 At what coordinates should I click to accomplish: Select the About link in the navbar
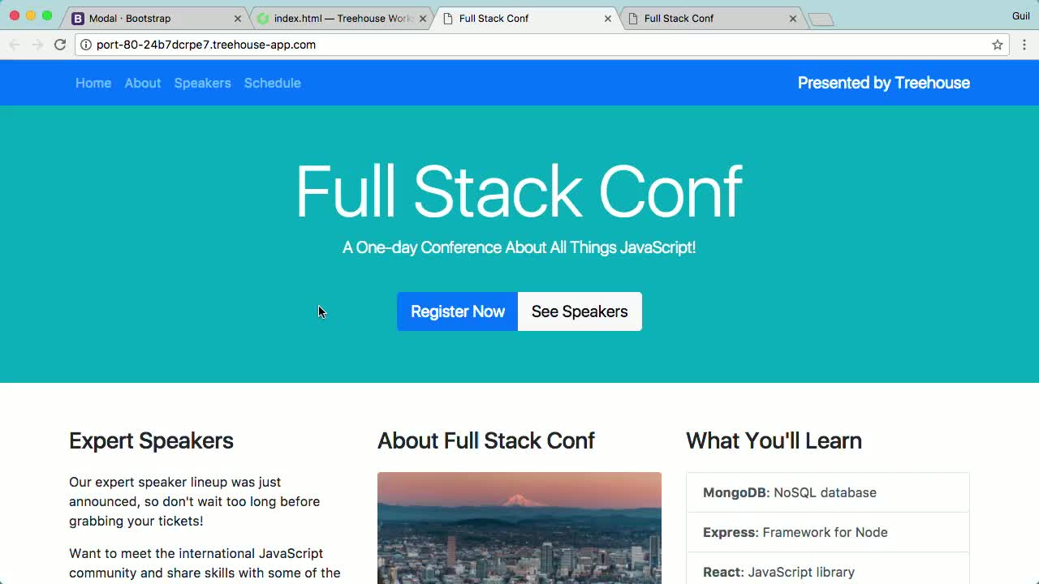[143, 83]
